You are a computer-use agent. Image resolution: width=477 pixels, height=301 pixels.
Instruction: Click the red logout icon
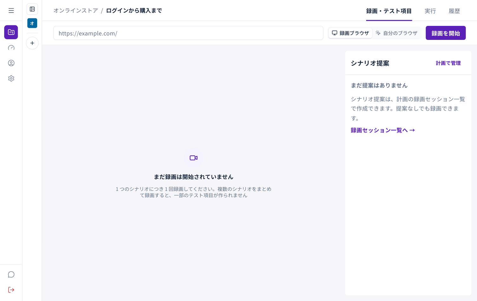click(11, 290)
